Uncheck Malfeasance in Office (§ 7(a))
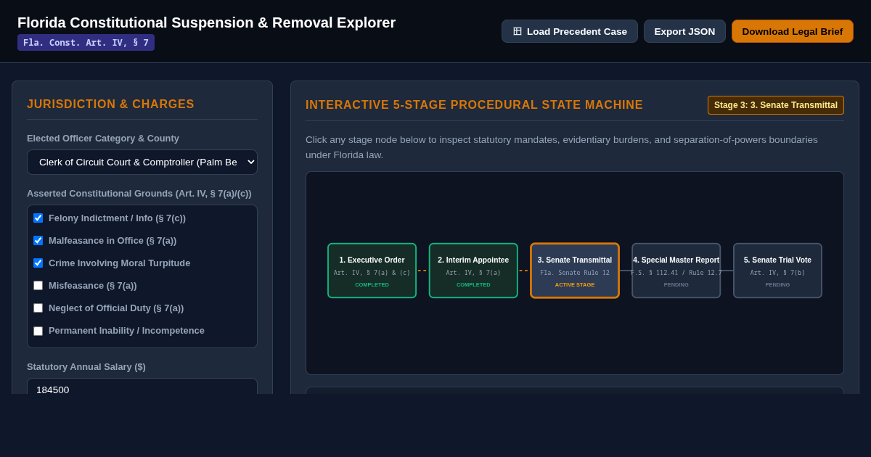 tap(38, 240)
